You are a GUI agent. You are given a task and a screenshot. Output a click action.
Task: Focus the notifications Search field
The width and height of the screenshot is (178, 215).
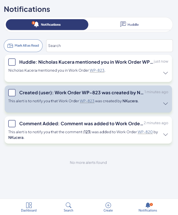coord(109,46)
